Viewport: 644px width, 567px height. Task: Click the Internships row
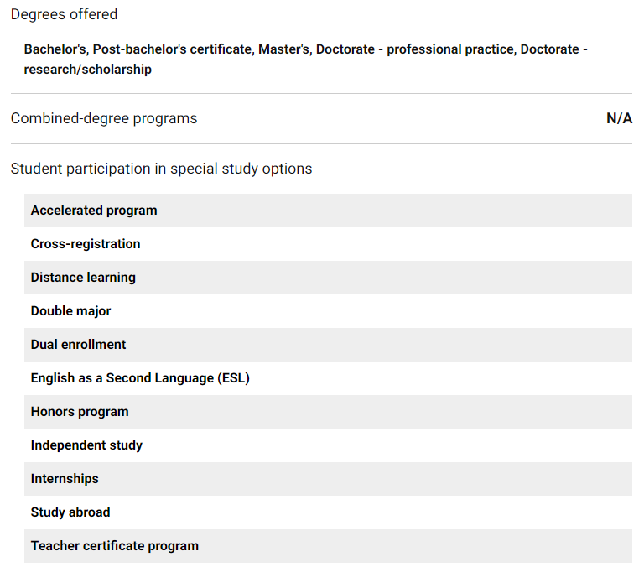click(x=65, y=479)
